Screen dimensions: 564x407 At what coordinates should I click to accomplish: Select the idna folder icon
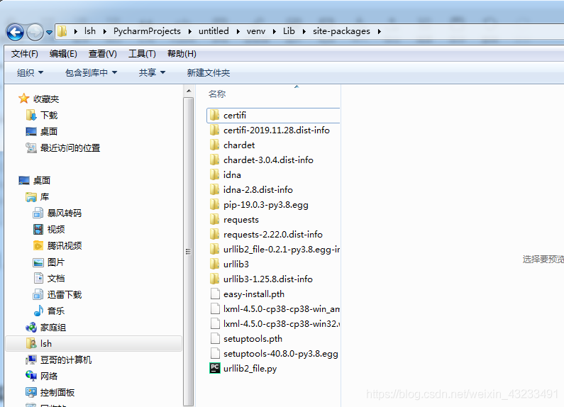[x=215, y=174]
